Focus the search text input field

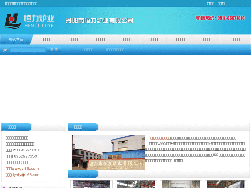point(28,50)
